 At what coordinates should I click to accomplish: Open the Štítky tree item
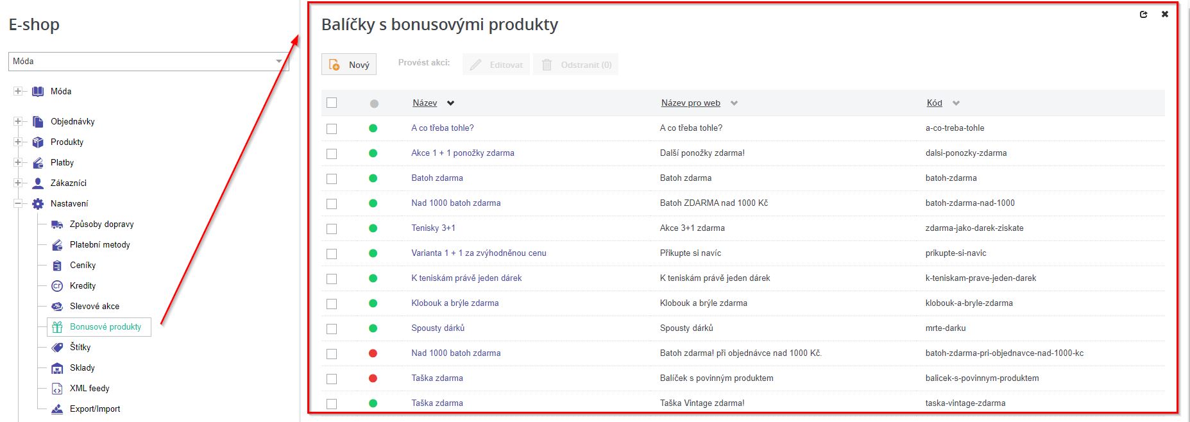coord(80,347)
